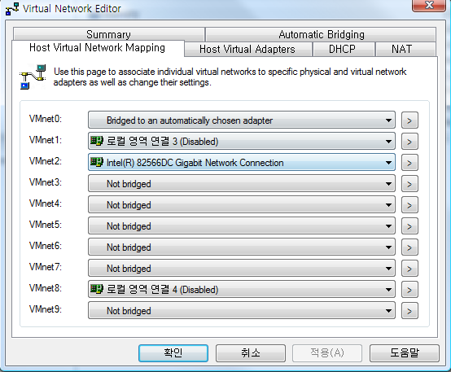Click the VMnet9: label
451x372 pixels.
coord(46,309)
